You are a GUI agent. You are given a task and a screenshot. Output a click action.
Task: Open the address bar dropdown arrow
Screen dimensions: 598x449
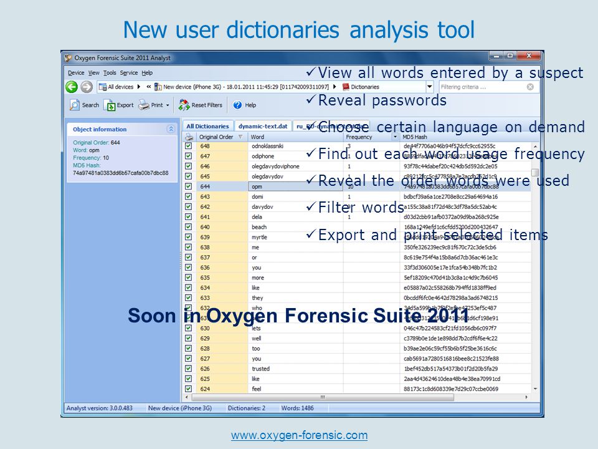(430, 87)
